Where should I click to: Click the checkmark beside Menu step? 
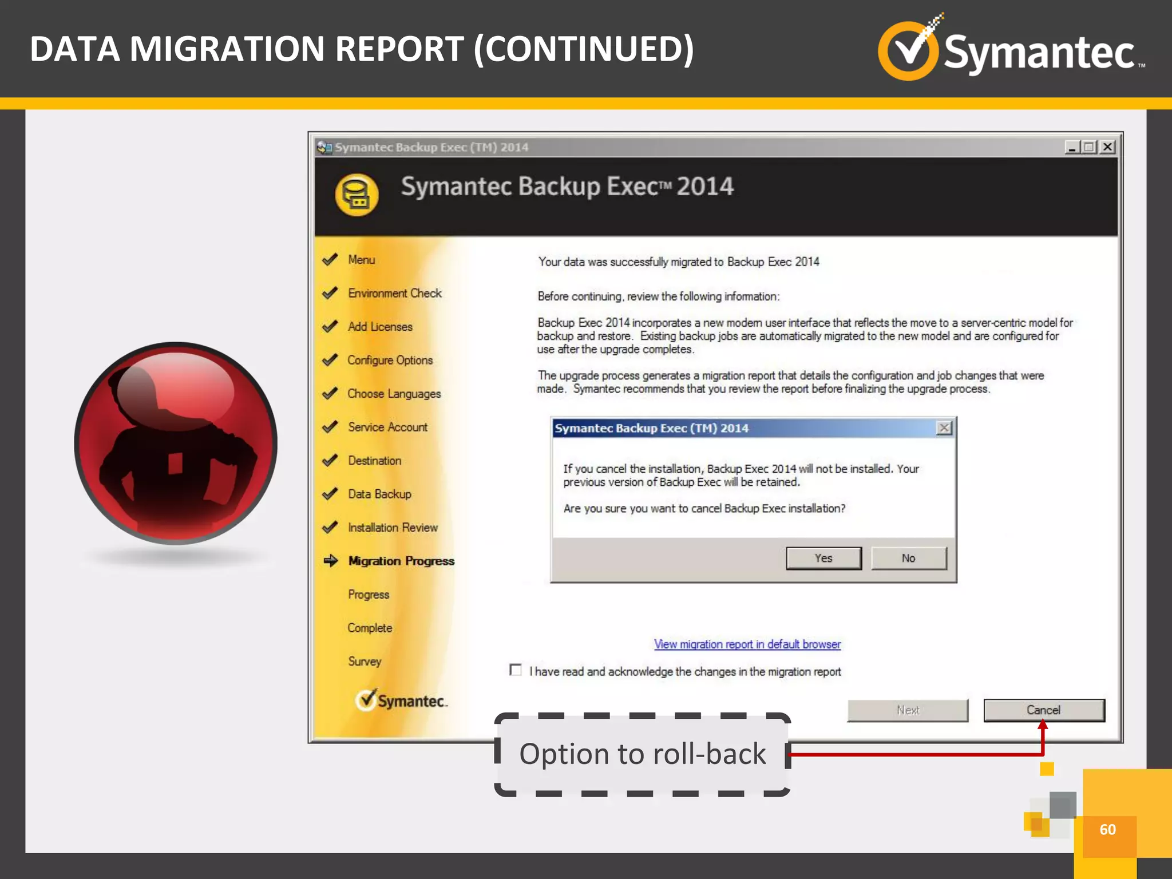(x=330, y=260)
